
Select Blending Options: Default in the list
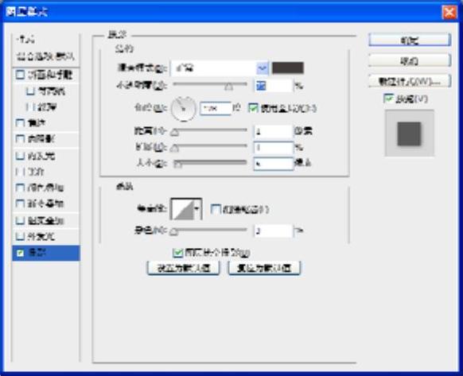pyautogui.click(x=46, y=56)
